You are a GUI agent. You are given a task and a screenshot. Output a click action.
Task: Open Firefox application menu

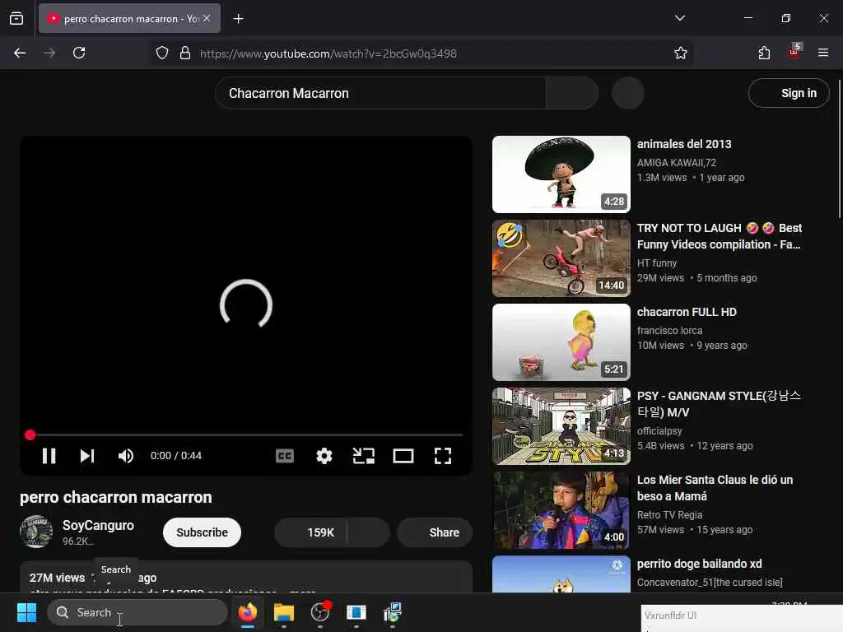click(x=823, y=53)
